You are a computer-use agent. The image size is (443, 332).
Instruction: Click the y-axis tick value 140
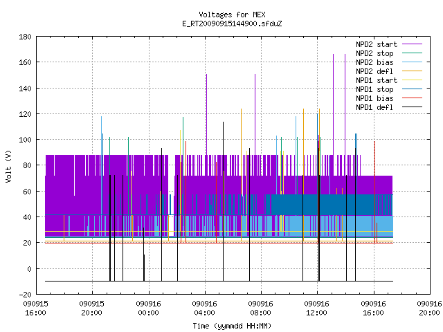pyautogui.click(x=25, y=89)
